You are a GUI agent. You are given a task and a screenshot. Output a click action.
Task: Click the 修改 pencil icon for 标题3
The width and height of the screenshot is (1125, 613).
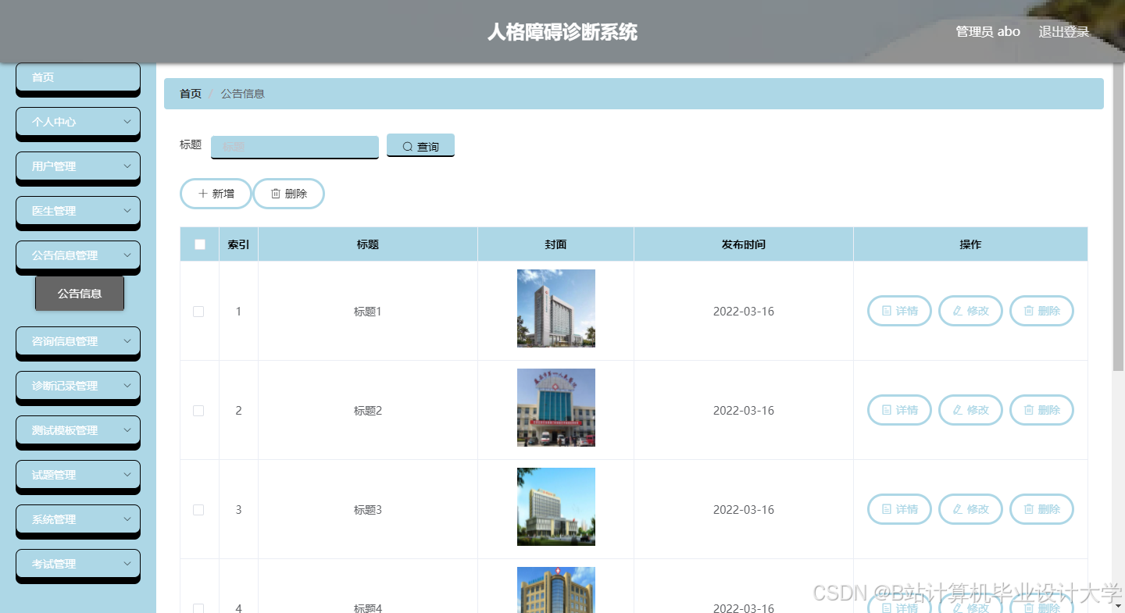click(x=957, y=509)
